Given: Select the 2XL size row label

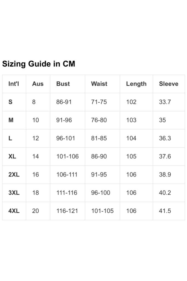Looking at the screenshot, I should [x=14, y=175].
